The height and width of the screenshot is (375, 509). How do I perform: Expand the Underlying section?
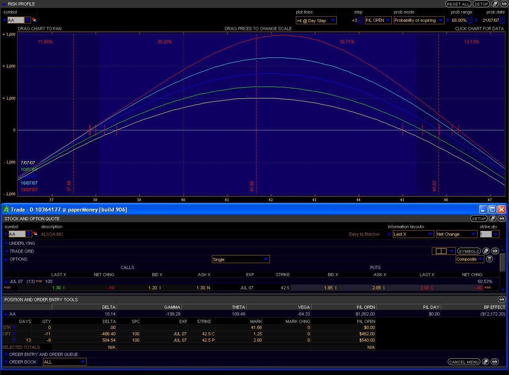(x=6, y=243)
